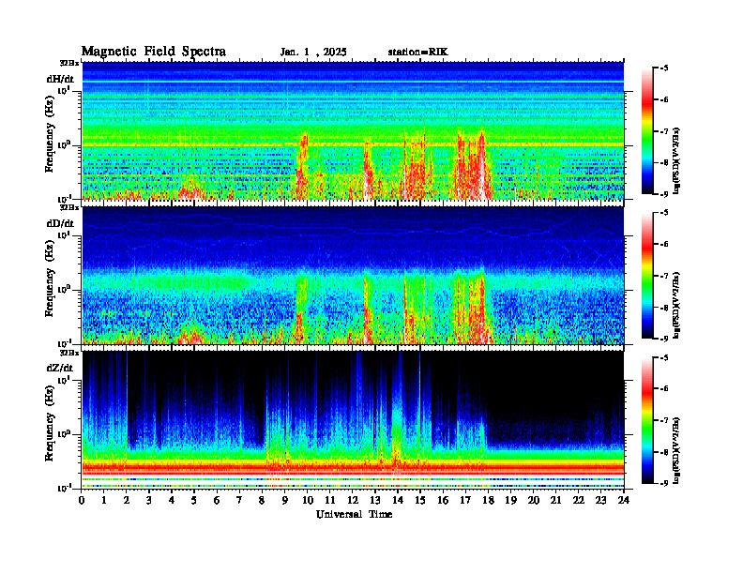Click inside the dH/dt spectrogram plot
Viewport: 743px width, 574px height.
click(353, 130)
